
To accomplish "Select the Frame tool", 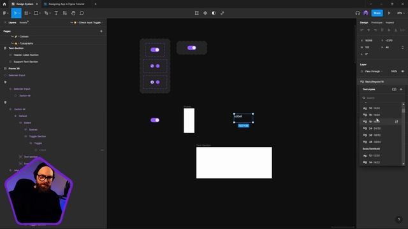I will click(26, 13).
